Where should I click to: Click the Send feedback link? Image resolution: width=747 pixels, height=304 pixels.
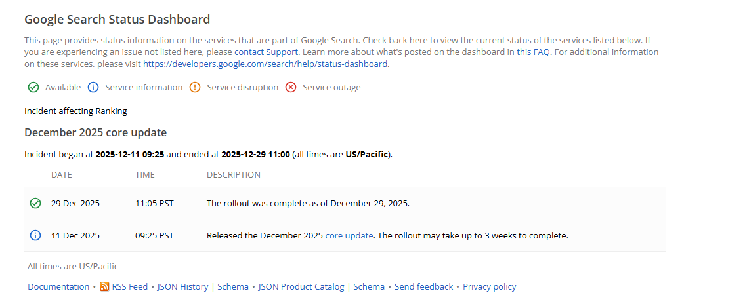pyautogui.click(x=423, y=286)
